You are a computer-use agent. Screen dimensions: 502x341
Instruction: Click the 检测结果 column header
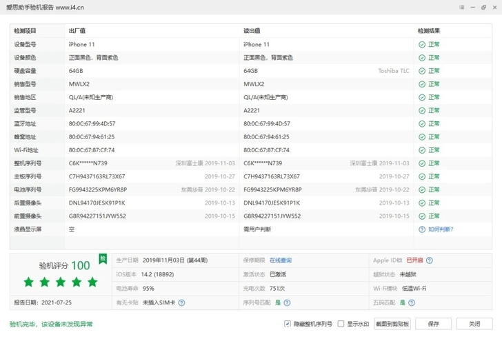click(x=429, y=31)
